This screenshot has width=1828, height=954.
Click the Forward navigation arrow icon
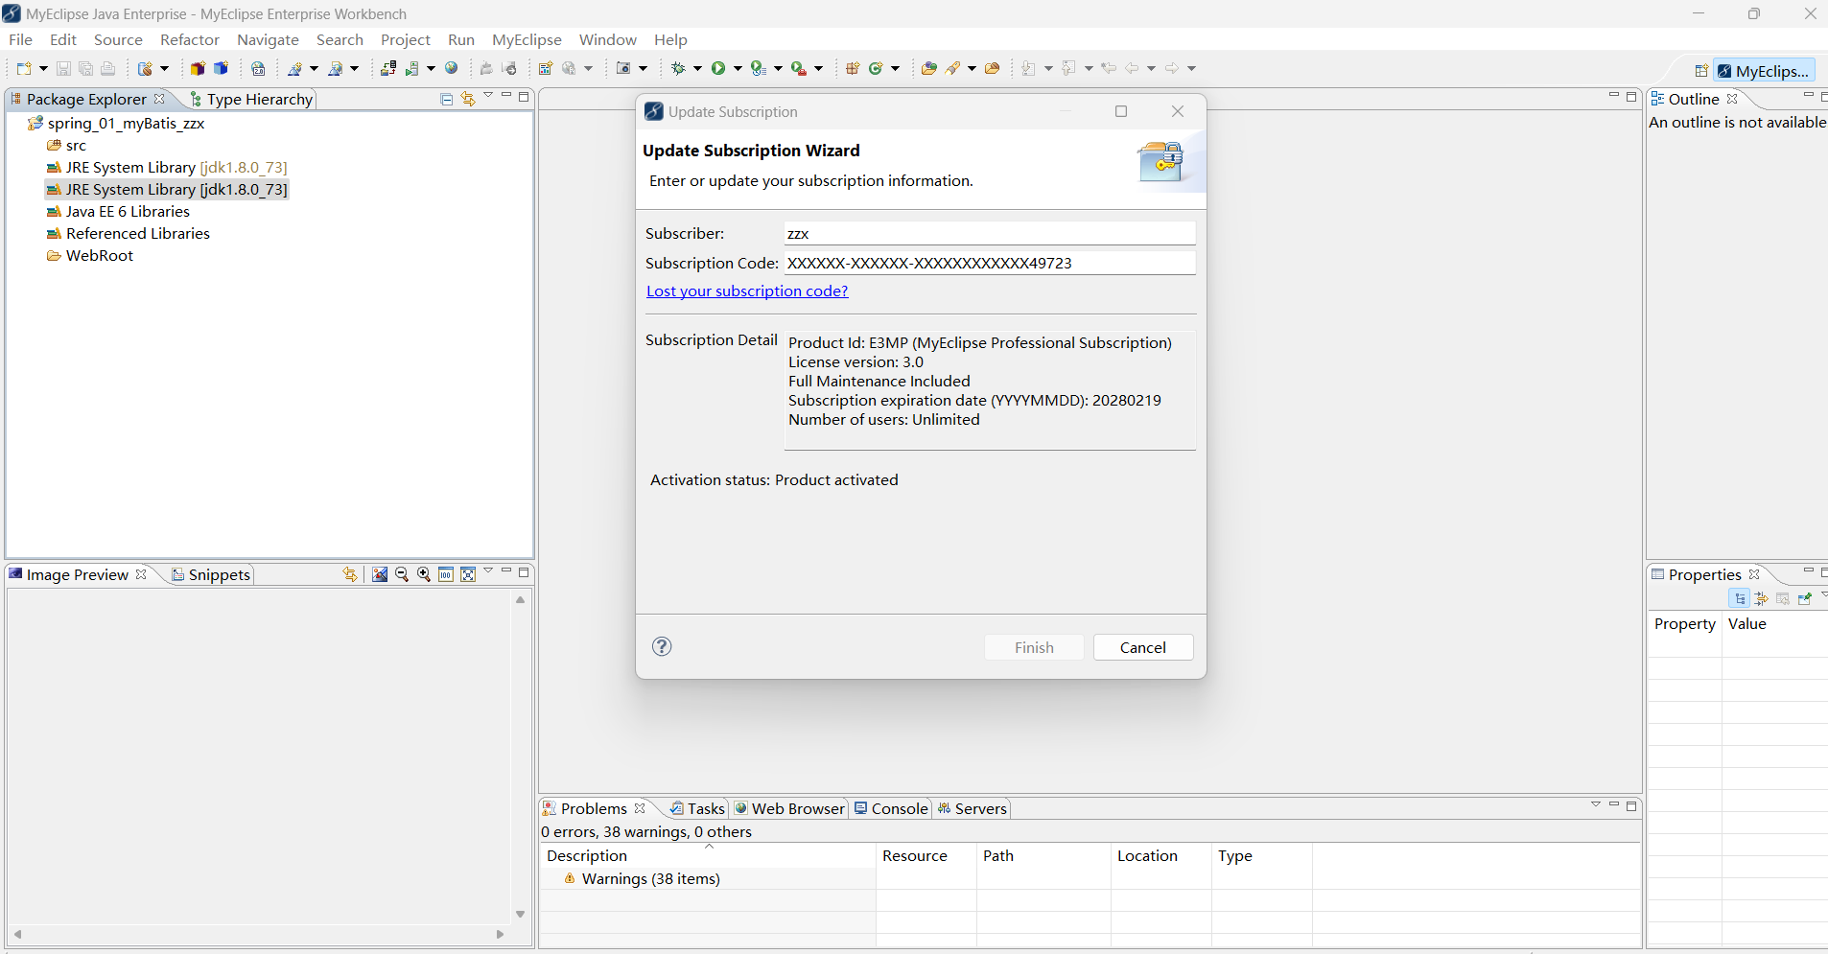pyautogui.click(x=1172, y=68)
